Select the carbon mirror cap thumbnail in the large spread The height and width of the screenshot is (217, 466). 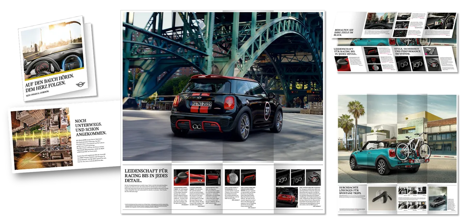tap(181, 177)
